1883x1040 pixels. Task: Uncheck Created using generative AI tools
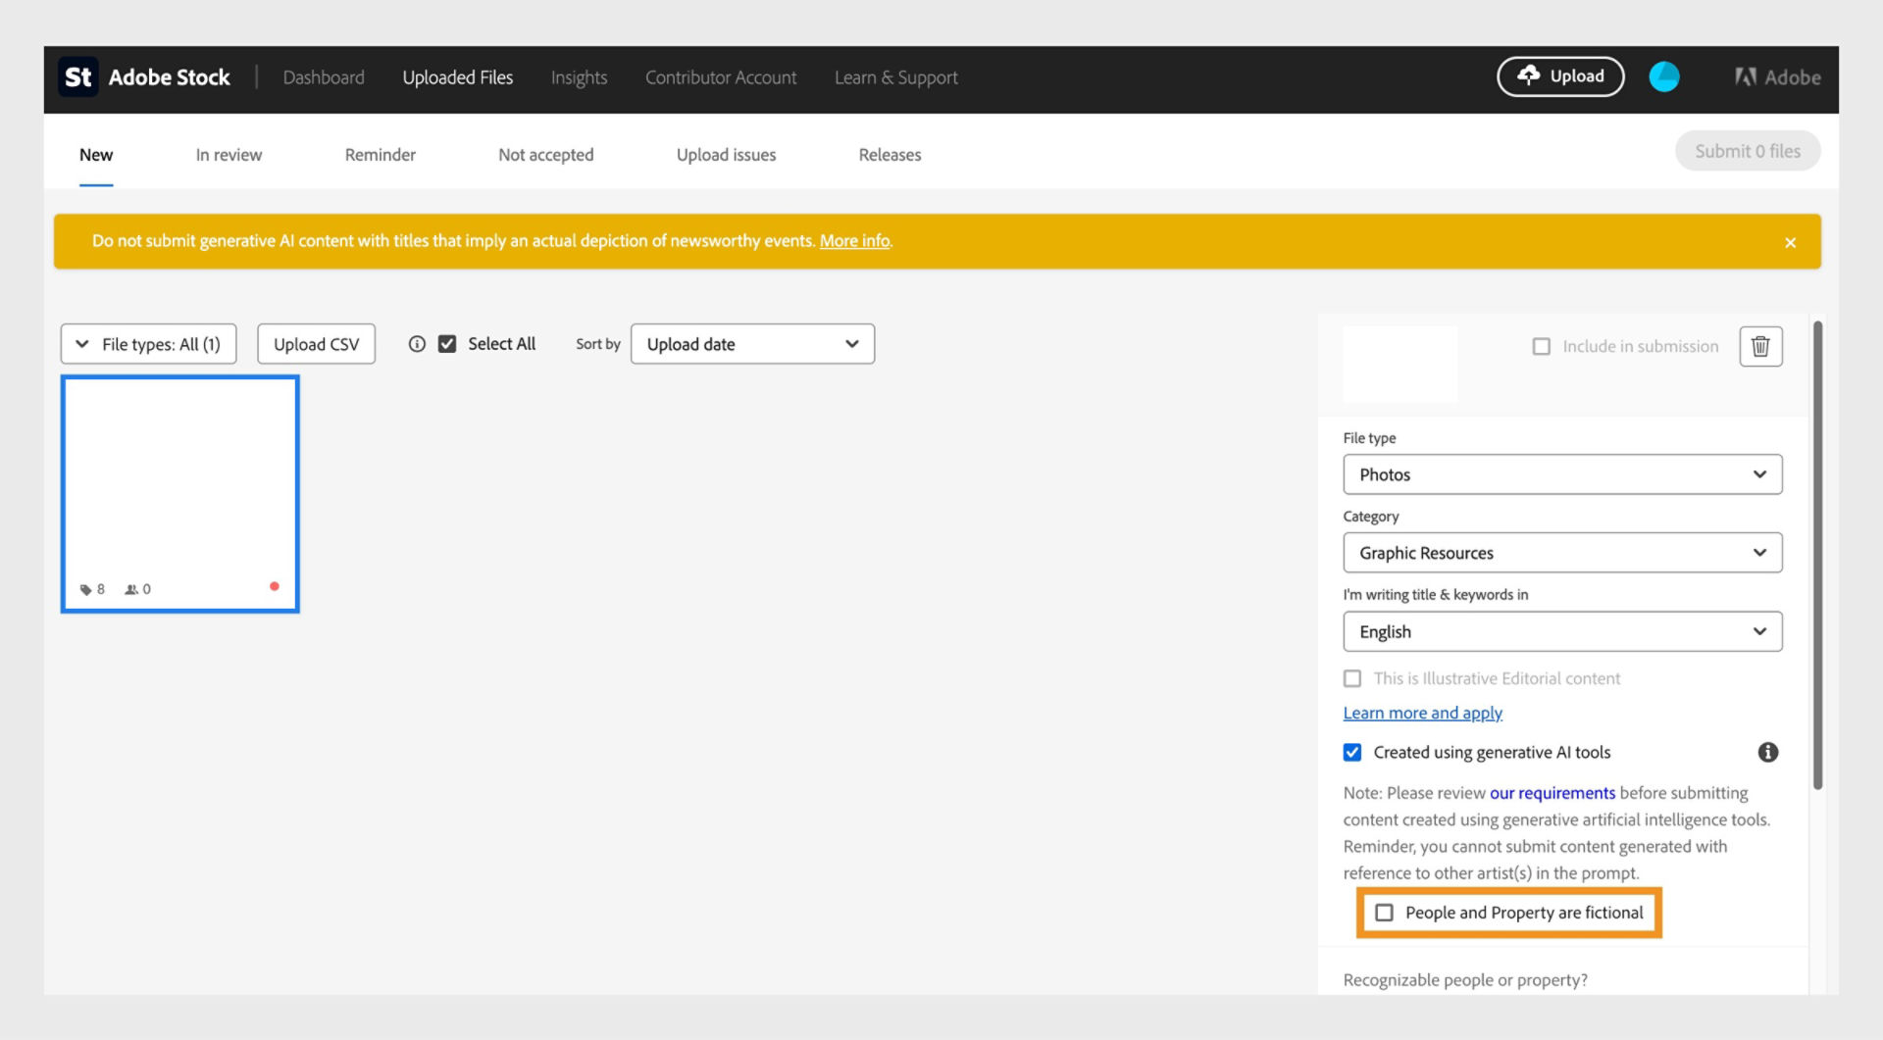coord(1352,752)
